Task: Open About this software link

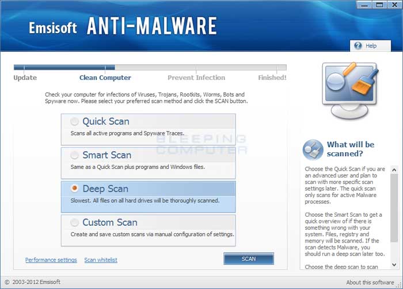Action: click(x=370, y=282)
